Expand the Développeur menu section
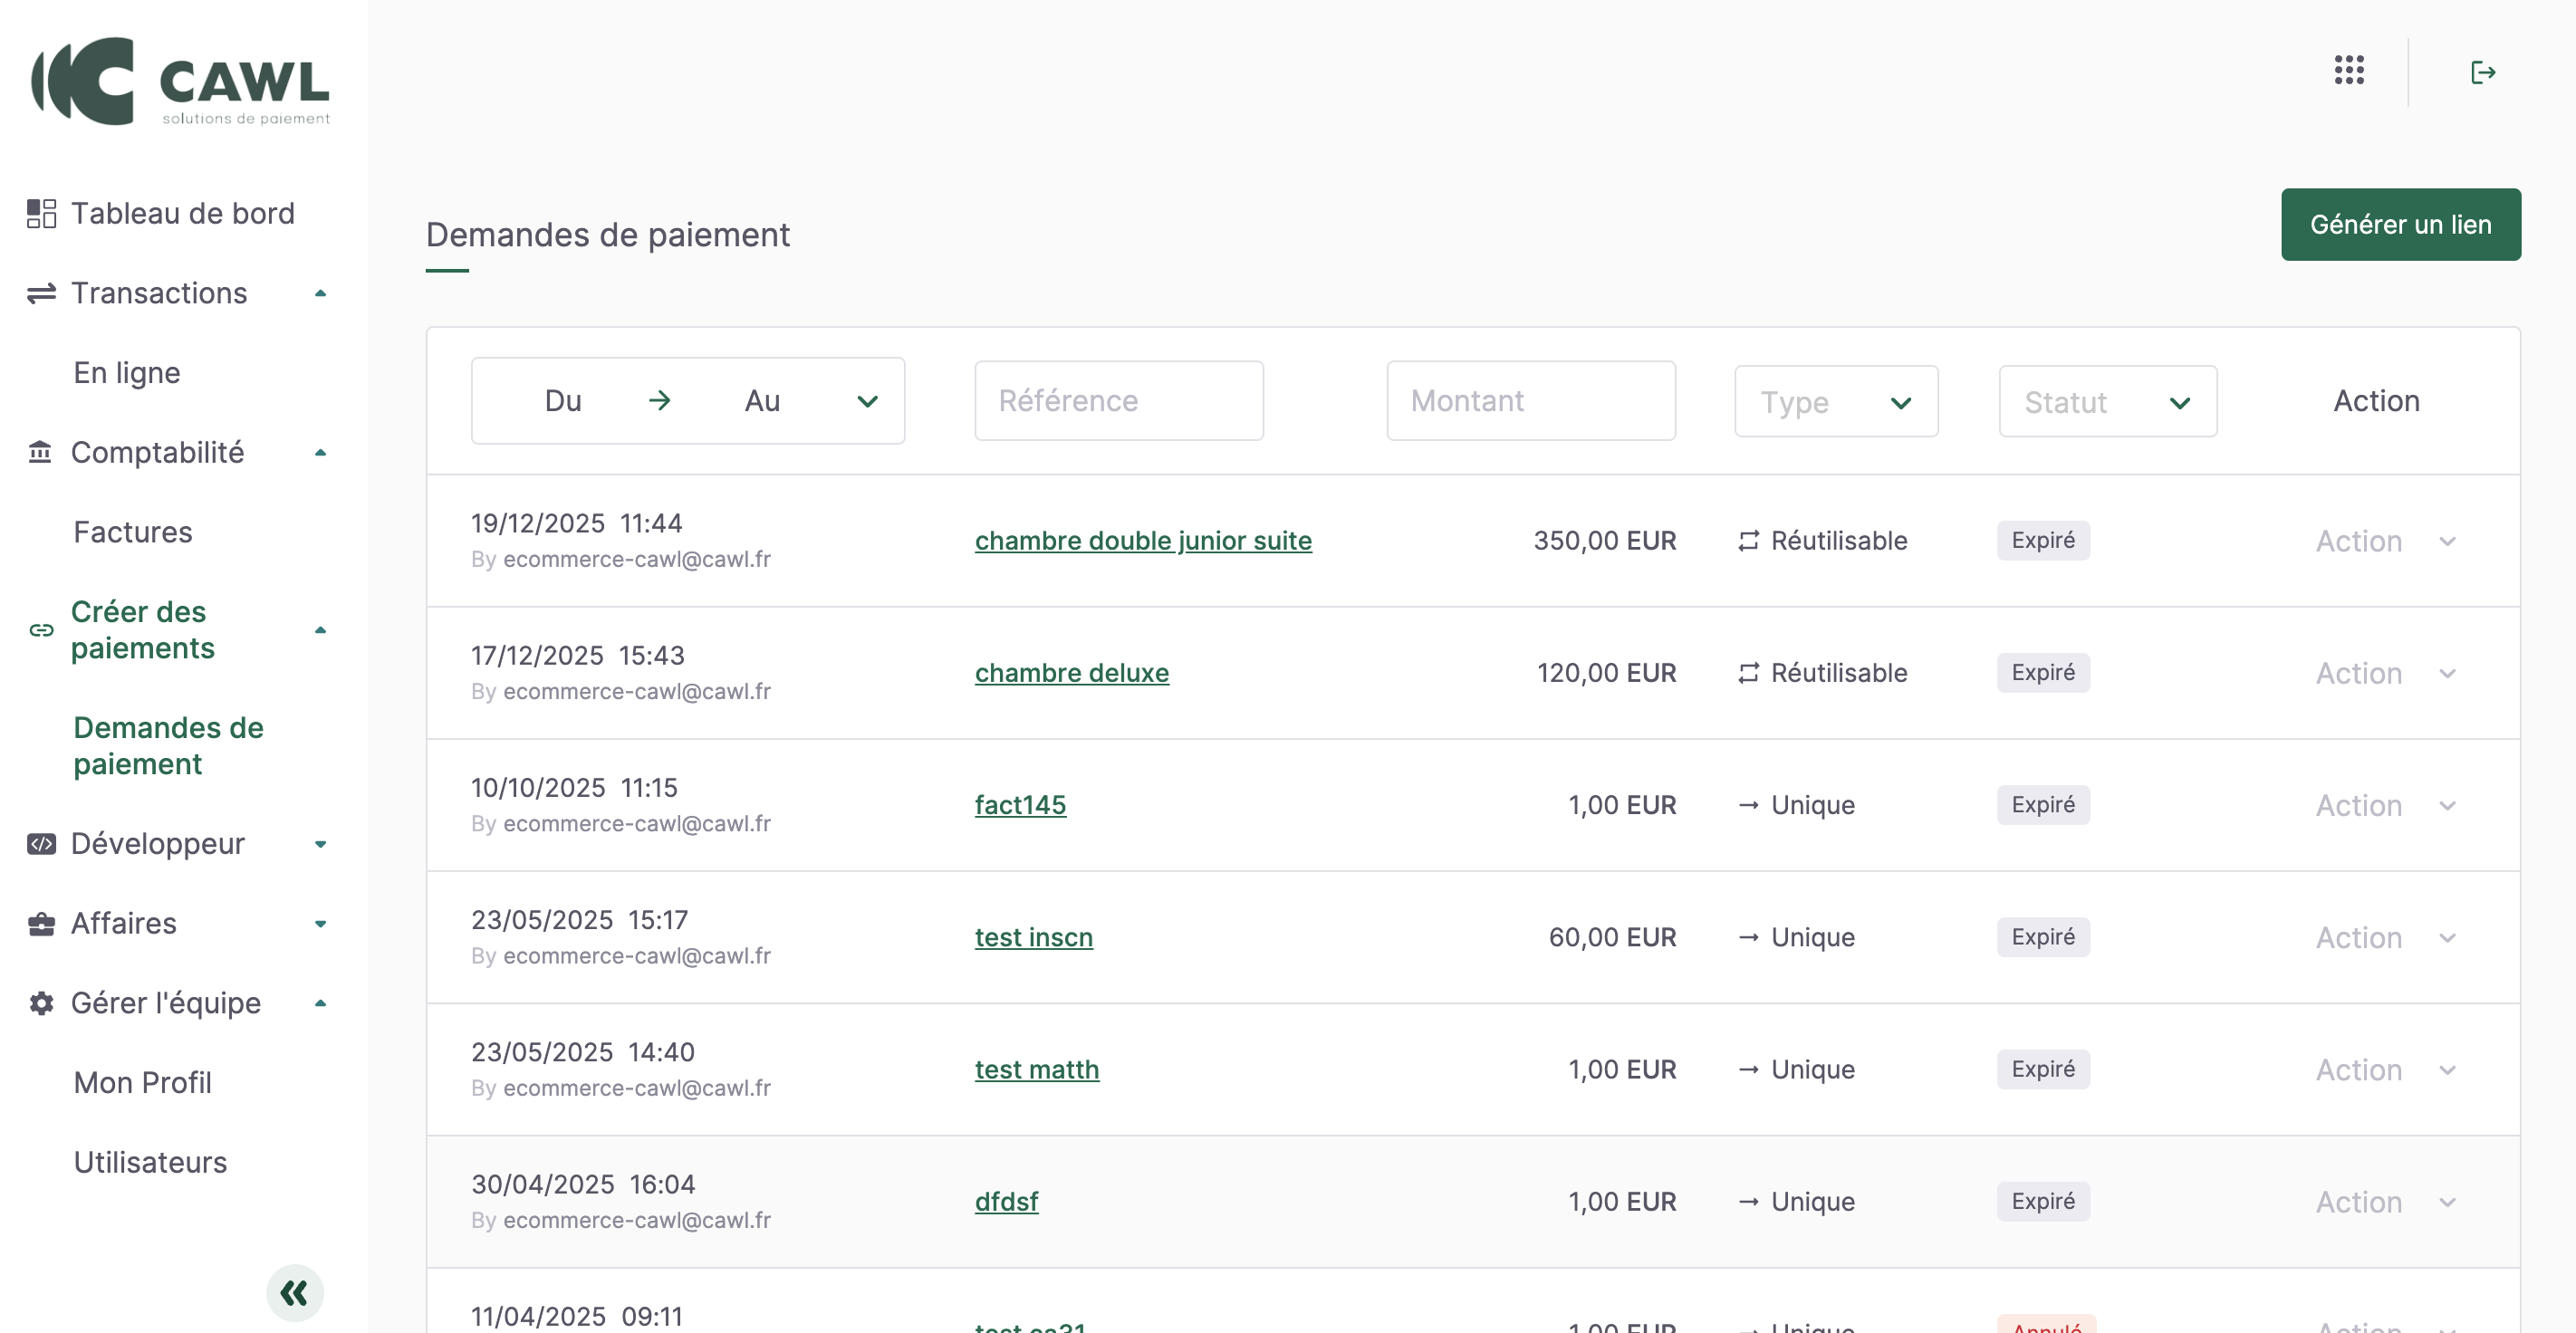 coord(320,844)
